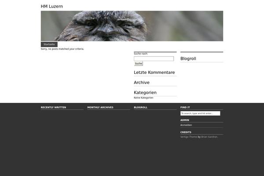Focus the footer 'To search, type' field
264x176 pixels.
[x=200, y=114]
